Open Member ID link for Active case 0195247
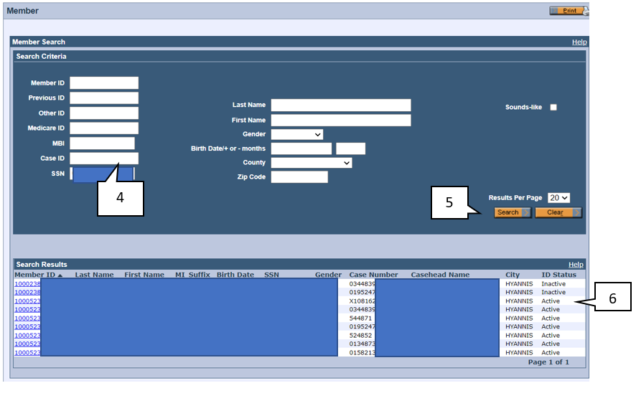636x406 pixels. tap(27, 326)
